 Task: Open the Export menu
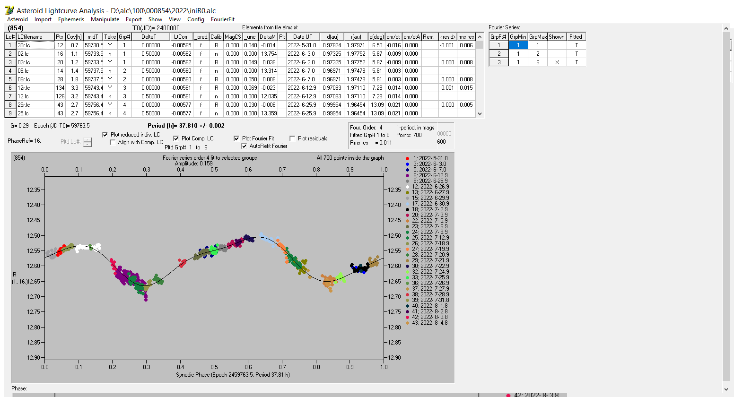coord(134,19)
